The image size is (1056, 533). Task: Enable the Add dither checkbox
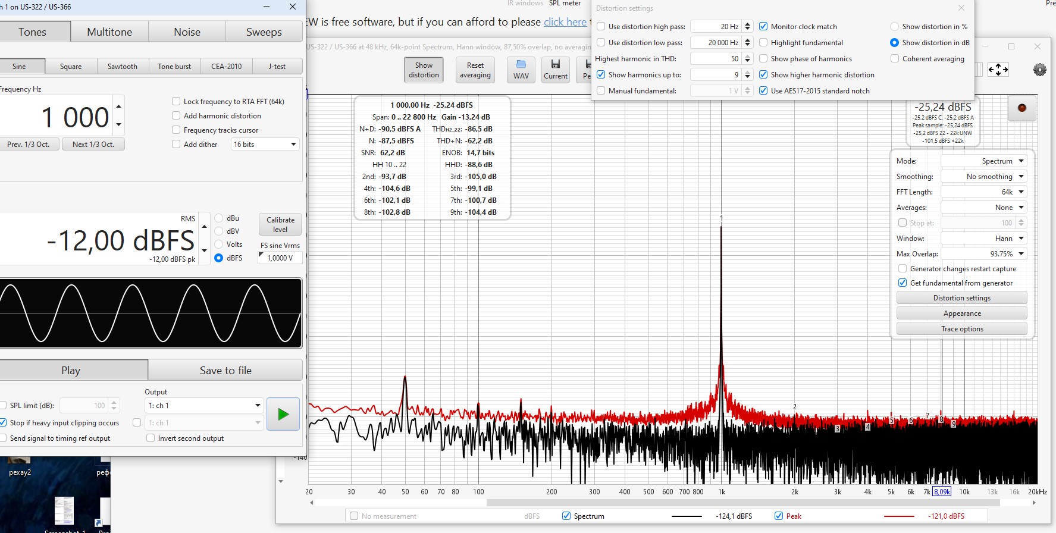tap(176, 144)
